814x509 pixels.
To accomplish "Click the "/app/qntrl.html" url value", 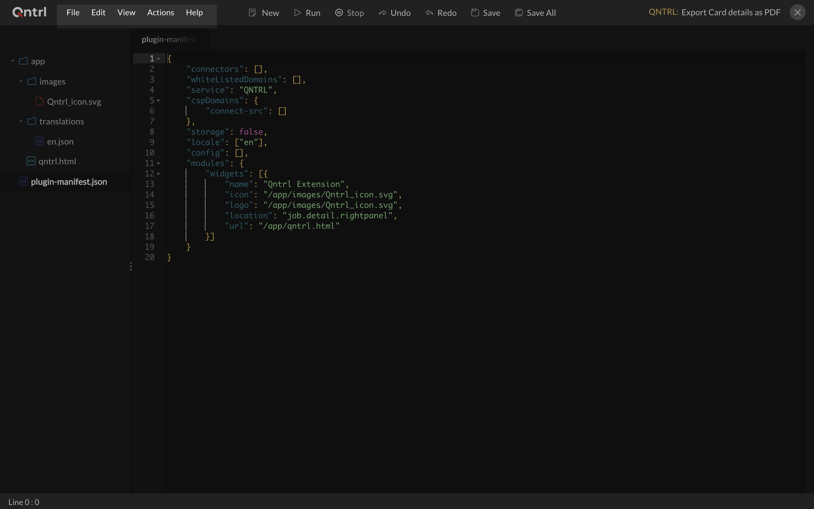I will click(299, 226).
